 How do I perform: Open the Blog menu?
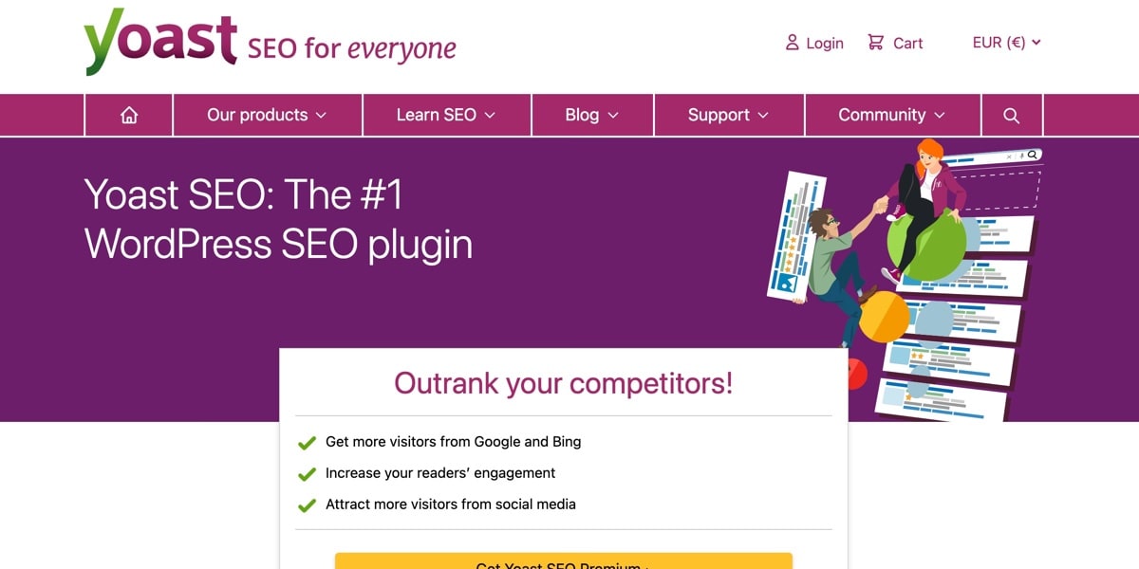click(591, 116)
